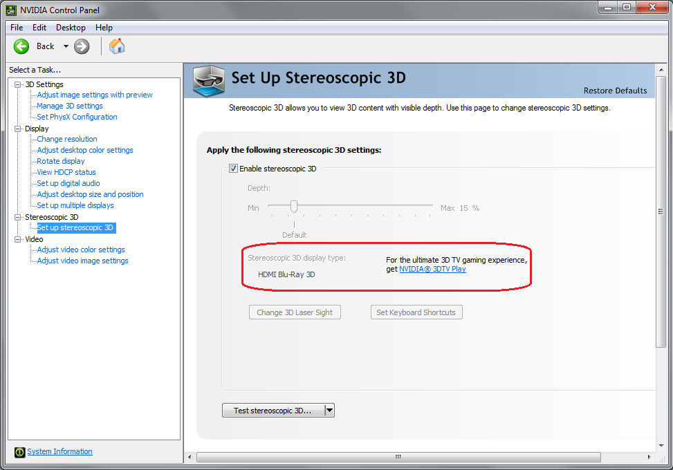Click vertical scrollbar up arrow
673x470 pixels.
pyautogui.click(x=661, y=70)
